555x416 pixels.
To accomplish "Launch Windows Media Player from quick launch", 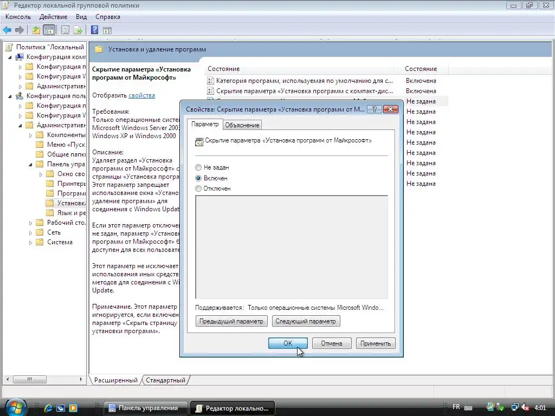I will pos(73,408).
